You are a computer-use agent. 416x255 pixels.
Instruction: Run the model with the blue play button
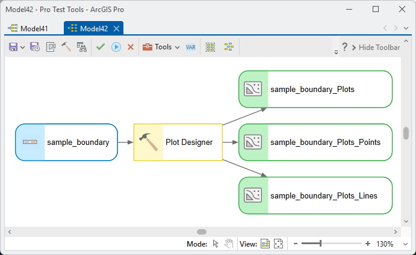(x=116, y=47)
